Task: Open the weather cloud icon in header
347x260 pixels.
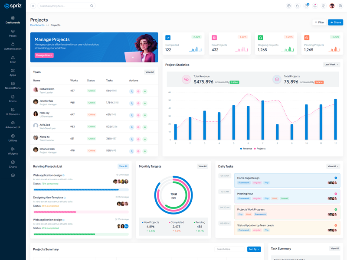Action: (x=298, y=6)
